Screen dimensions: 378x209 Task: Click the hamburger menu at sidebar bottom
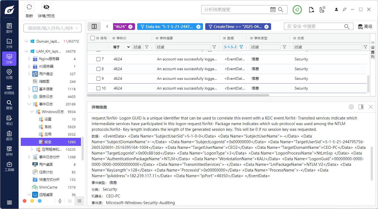9,203
